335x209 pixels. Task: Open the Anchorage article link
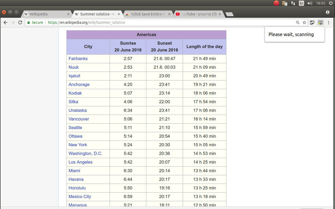(x=79, y=84)
